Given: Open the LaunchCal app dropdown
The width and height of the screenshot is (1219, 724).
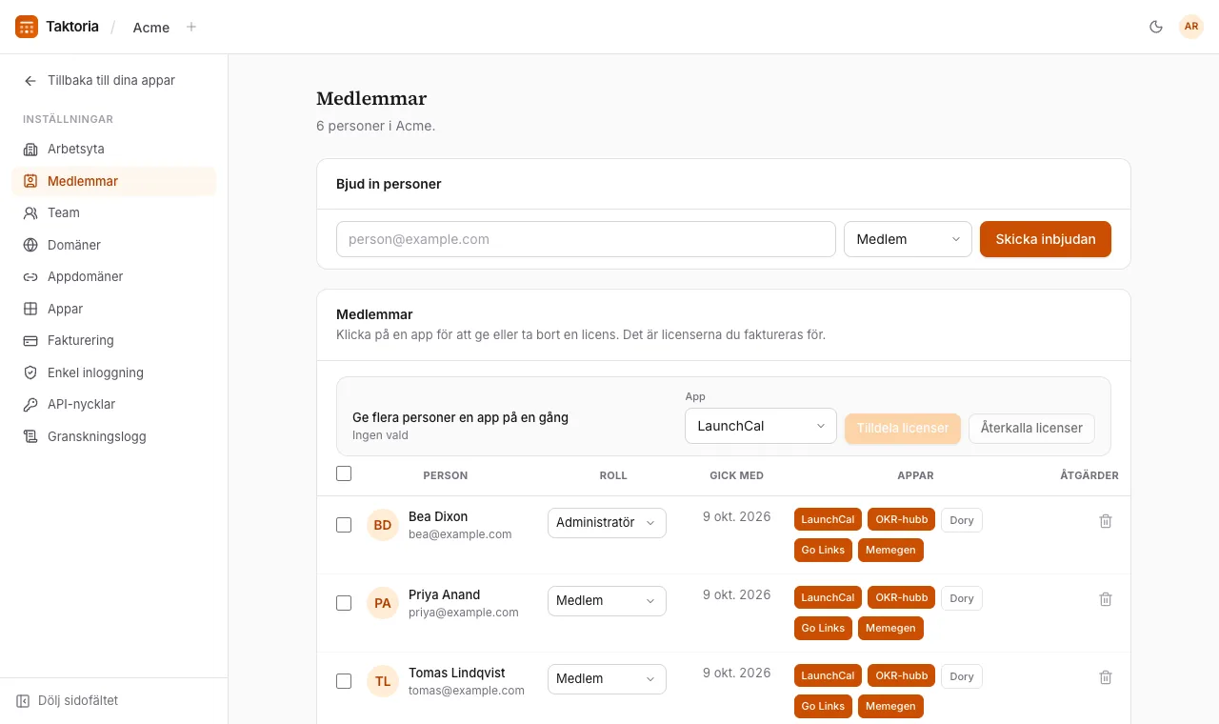Looking at the screenshot, I should pos(761,426).
